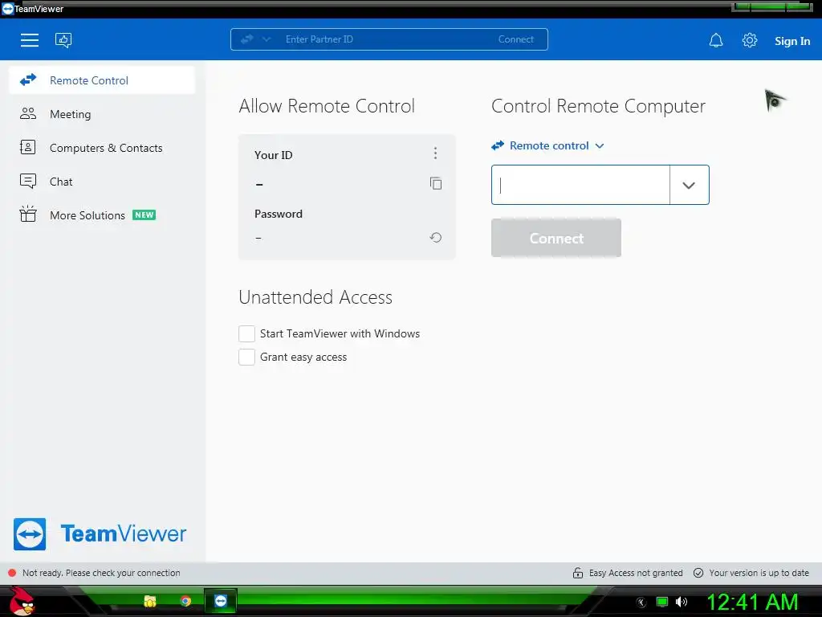Click the Computers & Contacts address book icon

[28, 147]
